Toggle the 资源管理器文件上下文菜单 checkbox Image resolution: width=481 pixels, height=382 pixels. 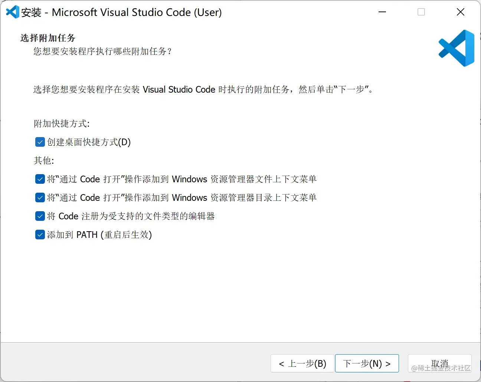(40, 179)
